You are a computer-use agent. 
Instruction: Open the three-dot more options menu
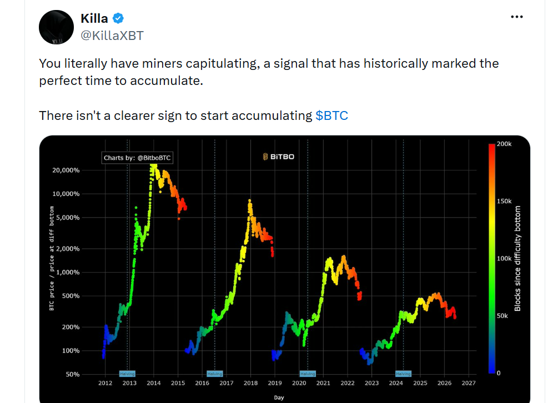(x=517, y=17)
